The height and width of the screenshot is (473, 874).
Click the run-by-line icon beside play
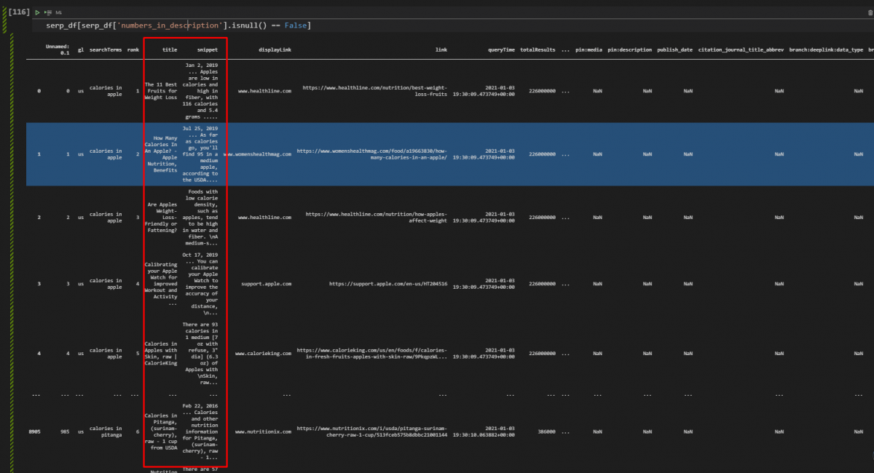48,12
